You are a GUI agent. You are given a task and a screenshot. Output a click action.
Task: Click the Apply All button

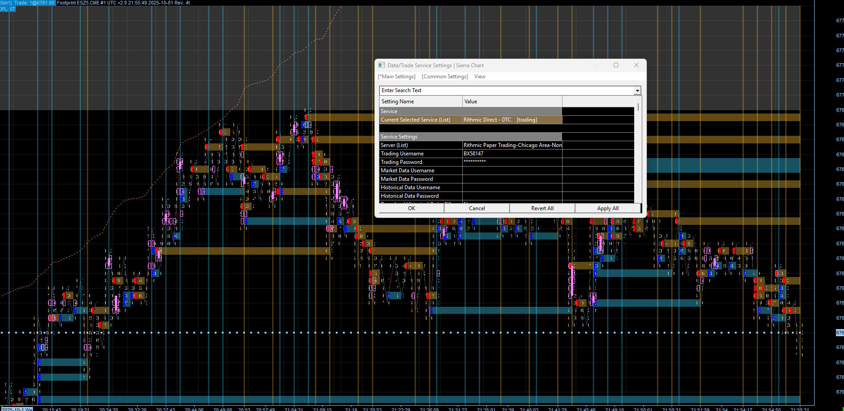click(608, 208)
